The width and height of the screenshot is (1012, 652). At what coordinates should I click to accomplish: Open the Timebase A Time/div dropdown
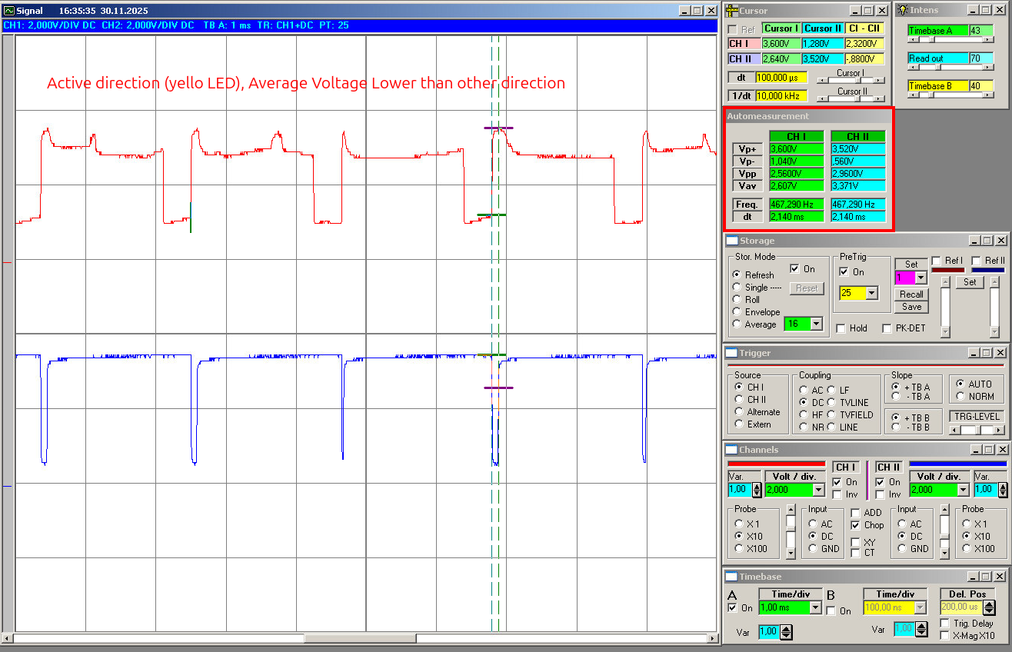point(815,608)
